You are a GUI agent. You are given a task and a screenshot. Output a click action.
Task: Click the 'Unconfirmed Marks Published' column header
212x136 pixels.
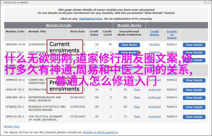(x=129, y=33)
